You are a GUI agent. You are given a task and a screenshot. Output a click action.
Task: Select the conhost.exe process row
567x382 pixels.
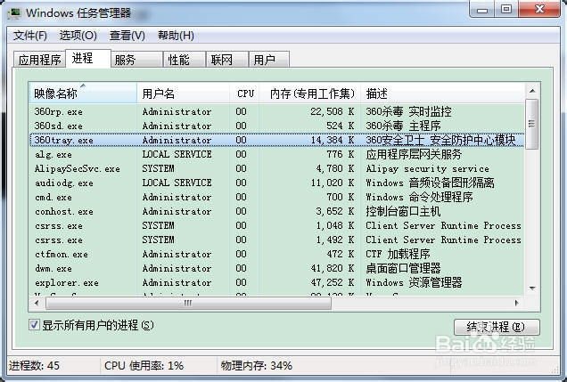click(277, 211)
